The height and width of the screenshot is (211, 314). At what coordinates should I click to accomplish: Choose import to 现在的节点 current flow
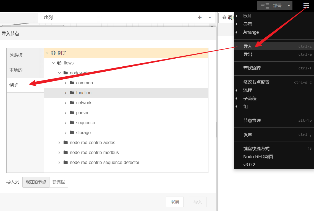pos(36,182)
